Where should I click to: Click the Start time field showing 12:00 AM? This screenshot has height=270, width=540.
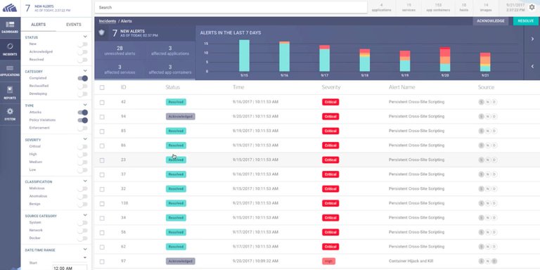[x=70, y=267]
